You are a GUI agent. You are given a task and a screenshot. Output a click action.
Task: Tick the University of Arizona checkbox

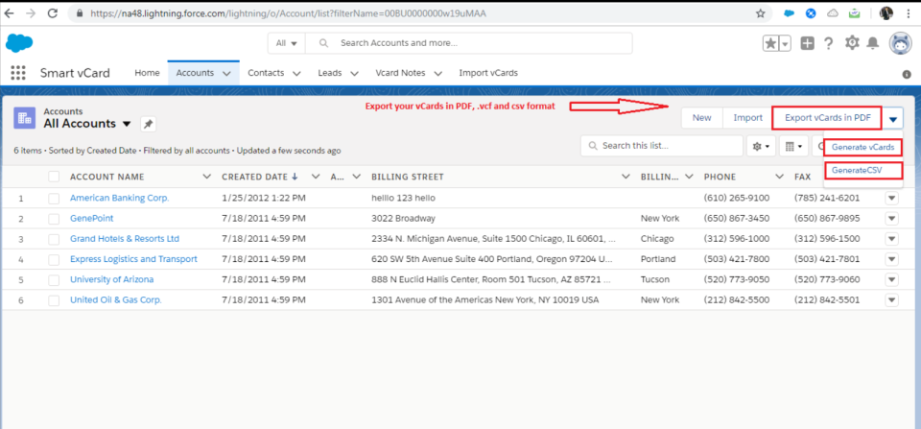(54, 279)
